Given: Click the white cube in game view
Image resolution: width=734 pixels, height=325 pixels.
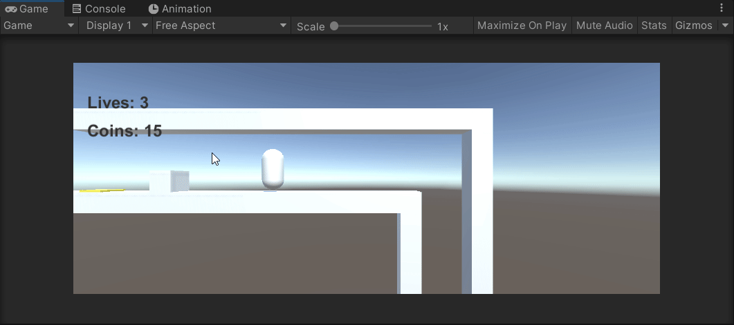Looking at the screenshot, I should coord(169,181).
